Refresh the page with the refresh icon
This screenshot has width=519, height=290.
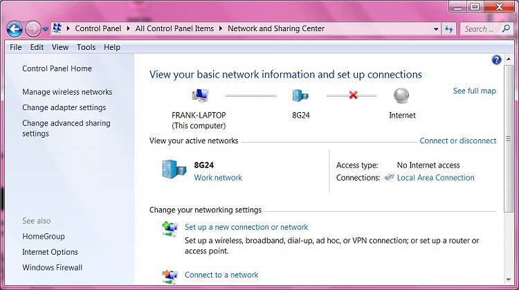coord(449,29)
